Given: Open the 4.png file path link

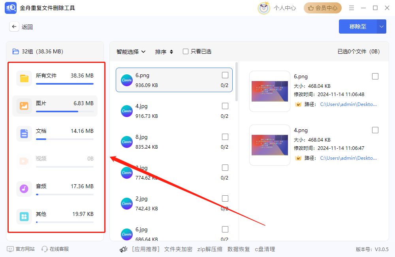Looking at the screenshot, I should (x=348, y=158).
